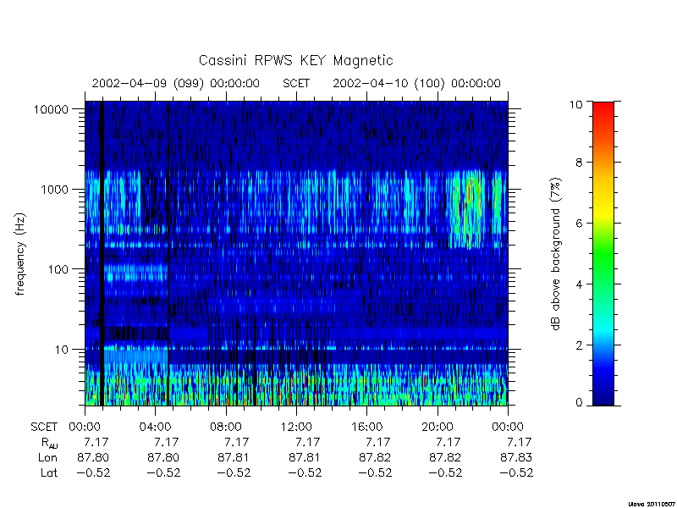Click the "Lon" row label

(47, 457)
